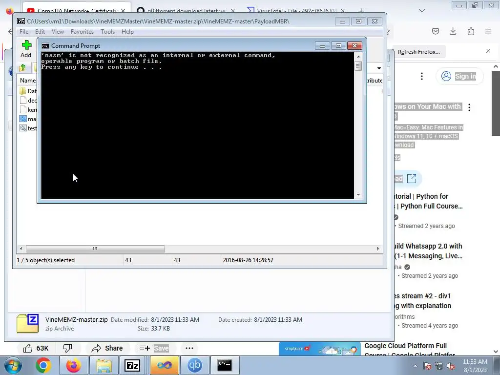Click the VineMEMZ-master.zip archive icon in details pane
Viewport: 500px width, 375px height.
pos(27,323)
